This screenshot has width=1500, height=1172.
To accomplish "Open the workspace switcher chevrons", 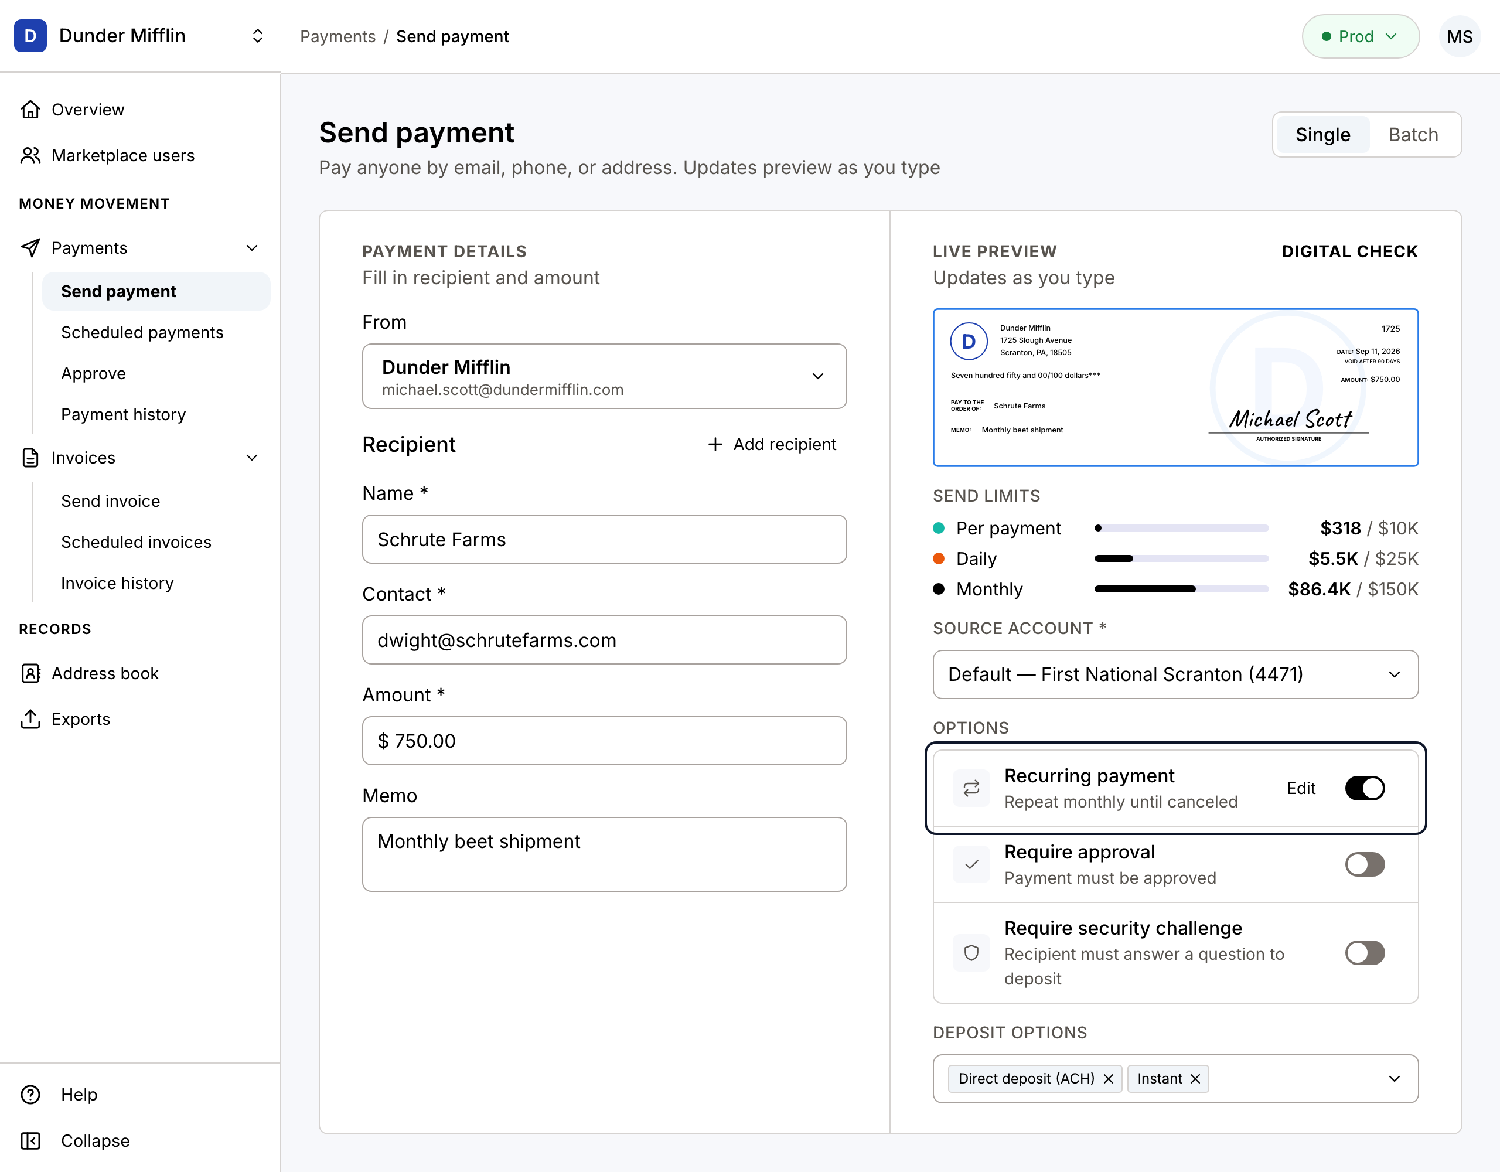I will (x=258, y=36).
